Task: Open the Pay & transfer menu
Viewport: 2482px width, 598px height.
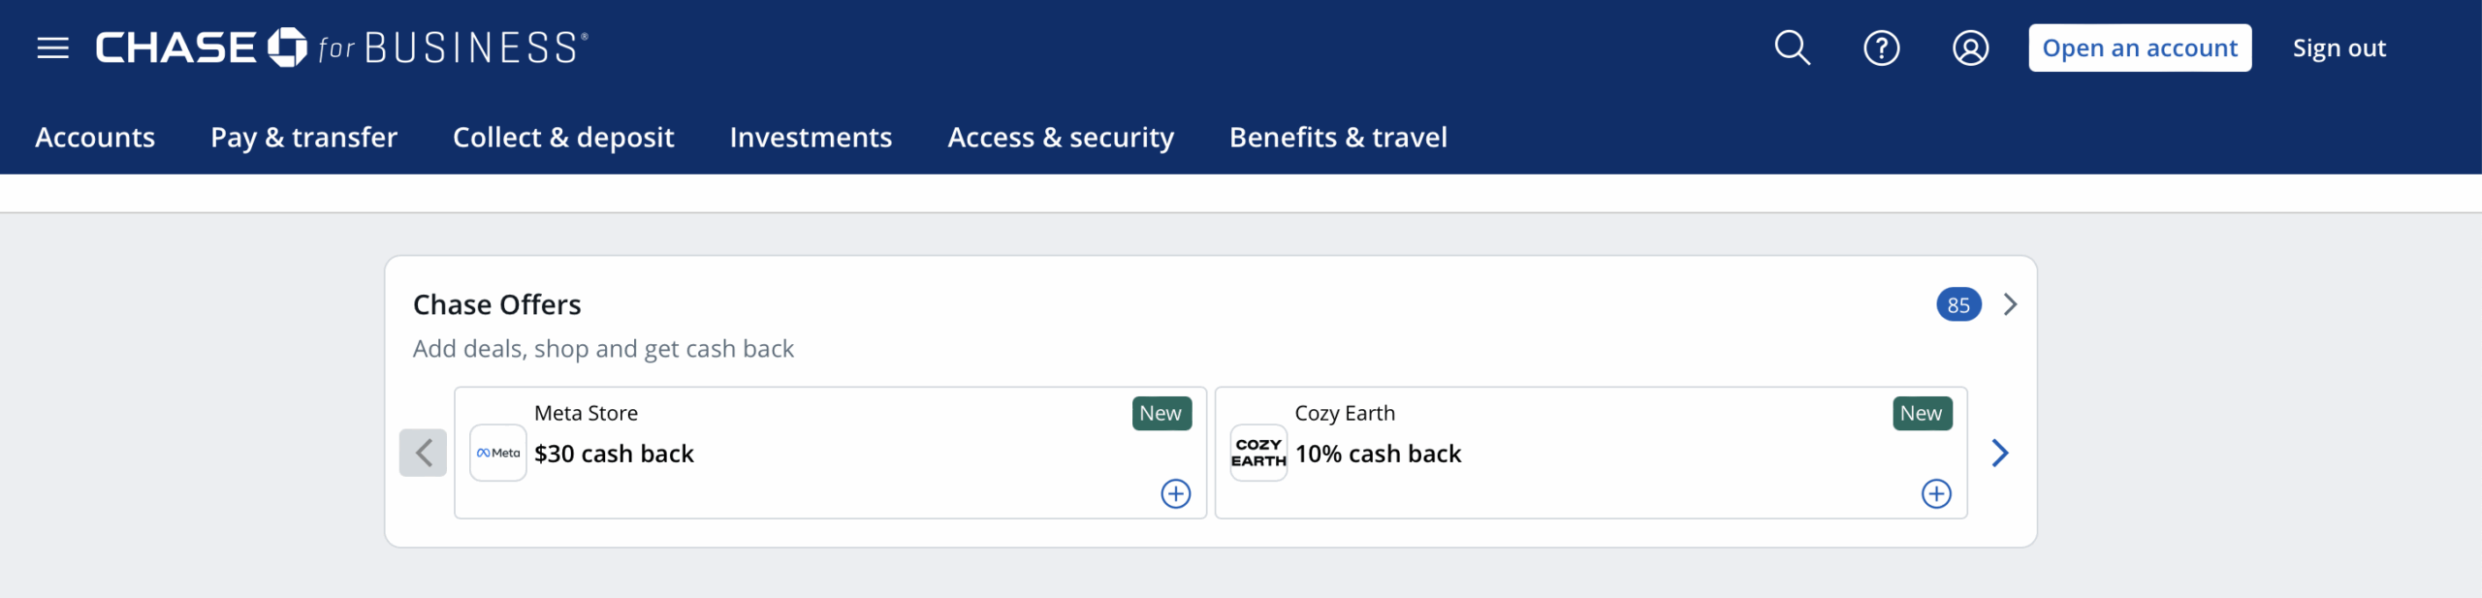Action: coord(303,138)
